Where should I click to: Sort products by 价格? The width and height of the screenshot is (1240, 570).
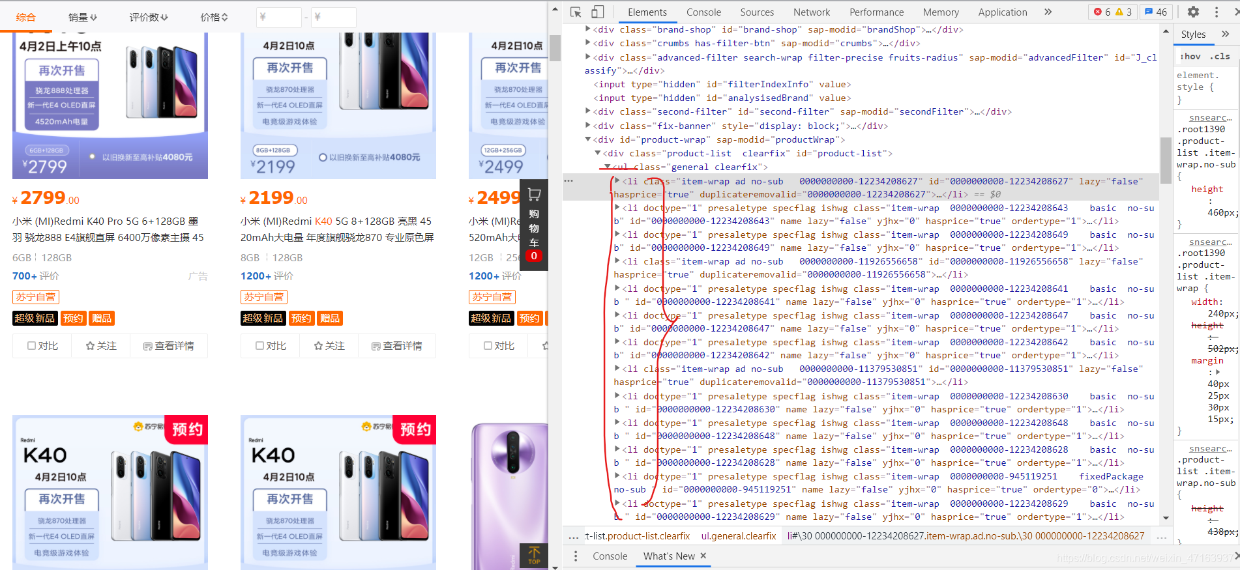pyautogui.click(x=214, y=17)
